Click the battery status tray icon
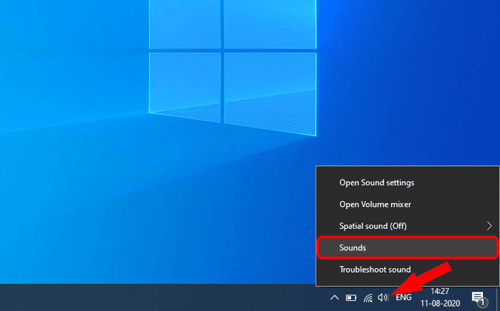 tap(351, 298)
